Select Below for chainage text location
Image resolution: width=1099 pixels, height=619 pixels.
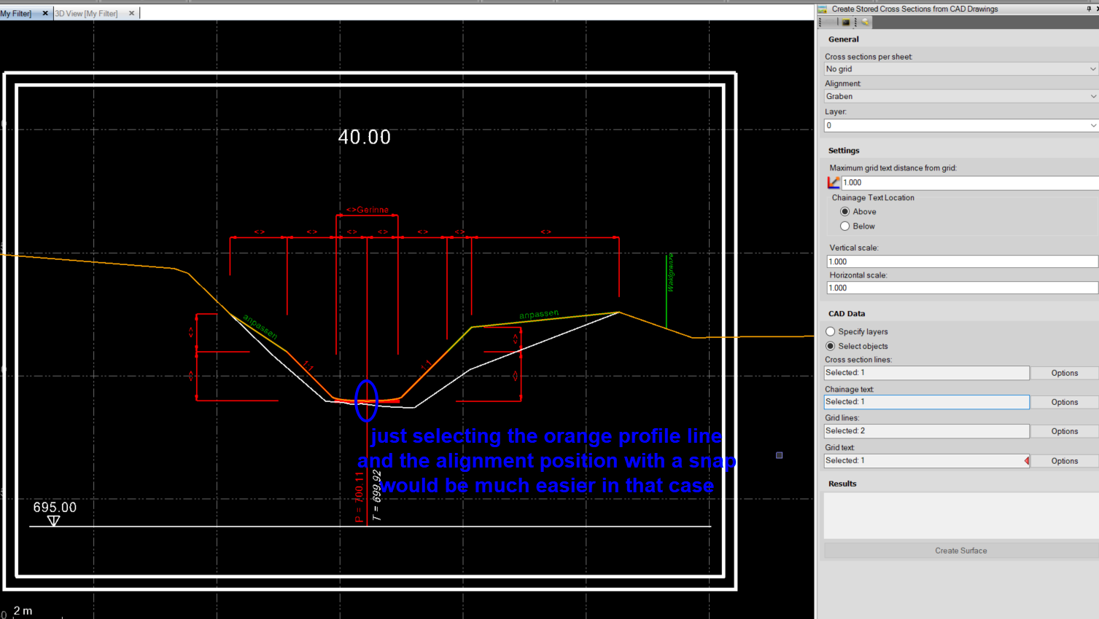click(845, 226)
